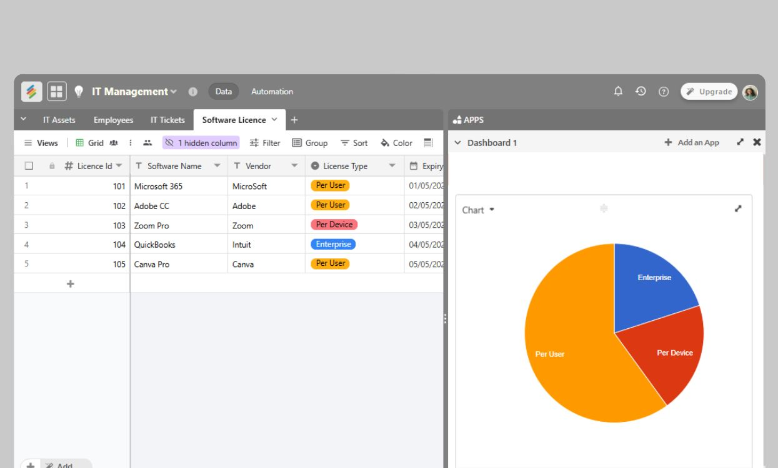The height and width of the screenshot is (468, 778).
Task: Click the Enterprise tag for QuickBooks
Action: click(x=333, y=244)
